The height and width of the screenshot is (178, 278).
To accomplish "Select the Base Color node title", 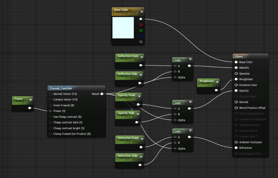I will [121, 10].
